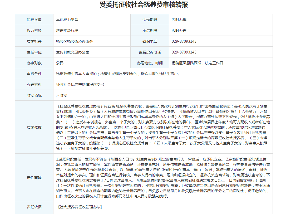Select 征收社会抚养费法律程序文书 materials text
The image size is (286, 214).
tap(80, 85)
